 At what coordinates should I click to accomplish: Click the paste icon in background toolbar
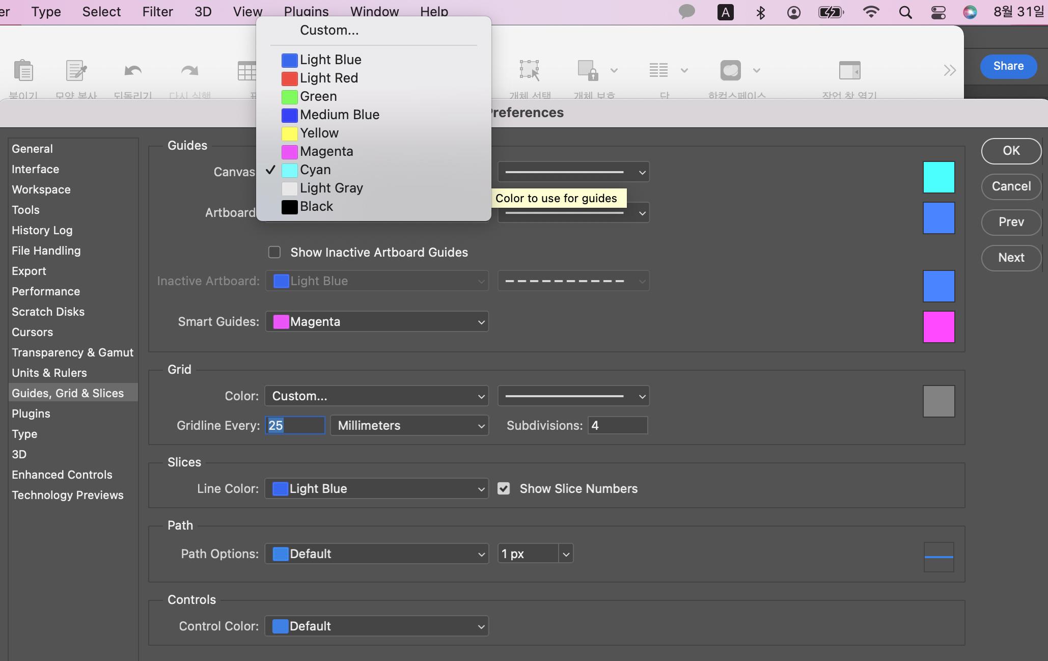23,70
